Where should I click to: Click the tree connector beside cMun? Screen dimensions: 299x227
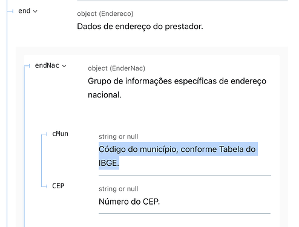[44, 134]
